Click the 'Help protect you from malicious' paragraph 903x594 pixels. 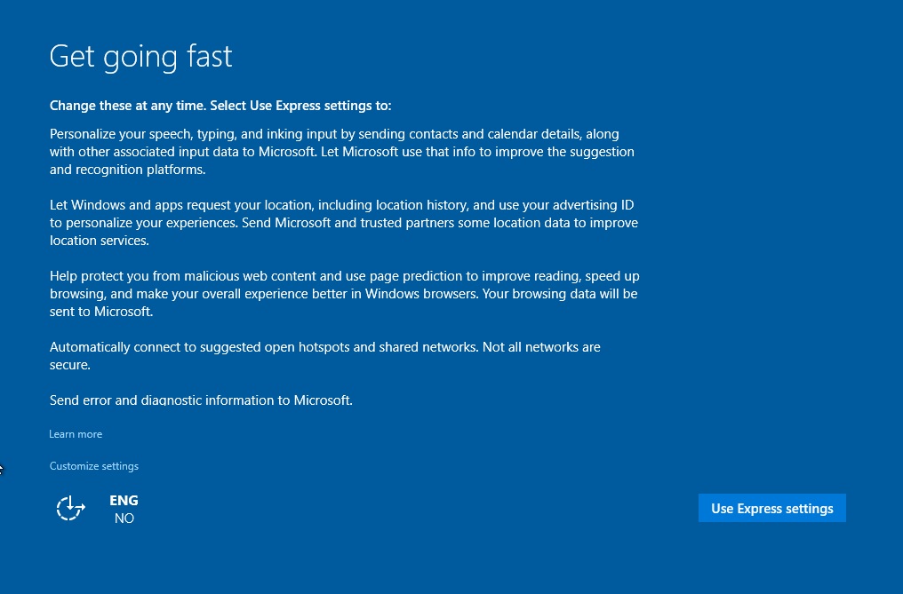344,294
